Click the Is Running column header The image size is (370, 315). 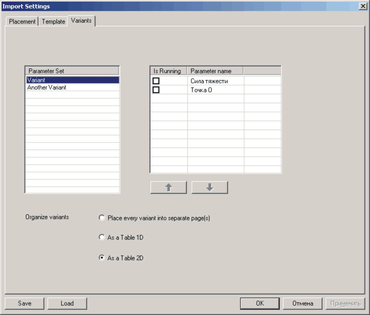click(x=168, y=71)
